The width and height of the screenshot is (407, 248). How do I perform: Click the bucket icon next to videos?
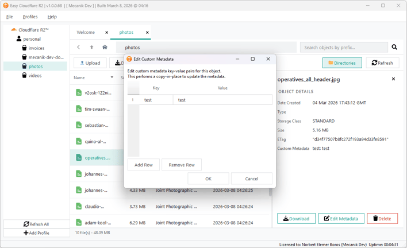point(24,75)
